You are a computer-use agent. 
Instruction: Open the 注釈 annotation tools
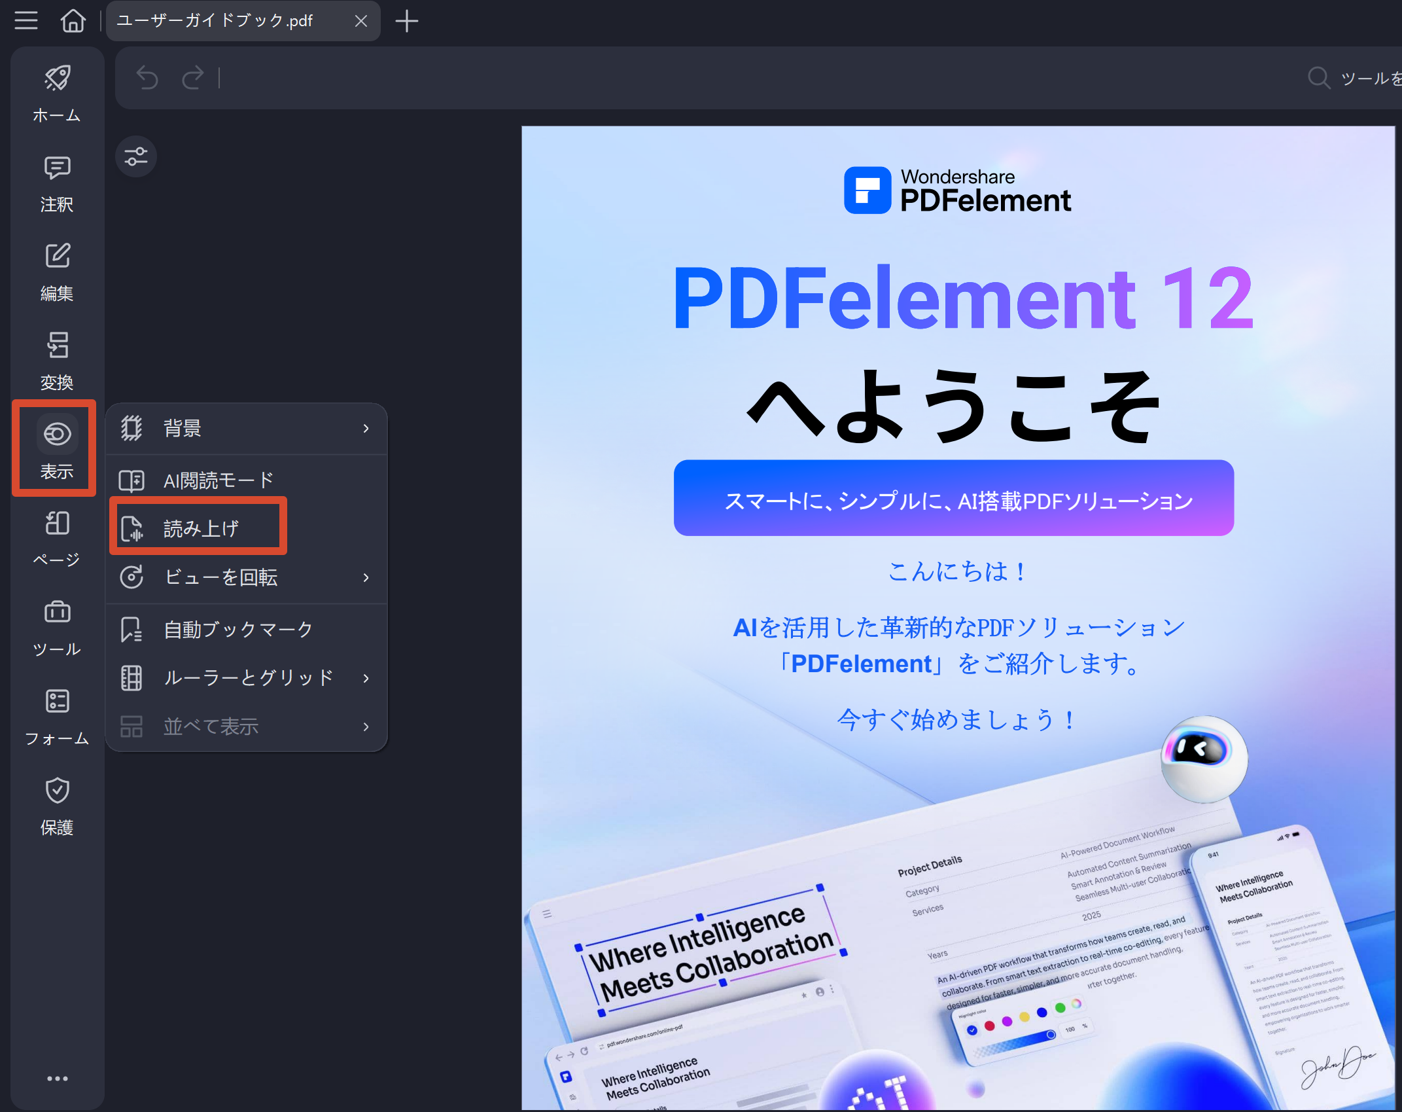pyautogui.click(x=57, y=183)
